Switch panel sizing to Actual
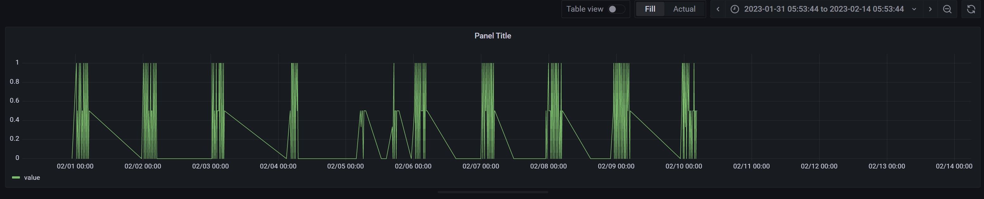 click(684, 9)
